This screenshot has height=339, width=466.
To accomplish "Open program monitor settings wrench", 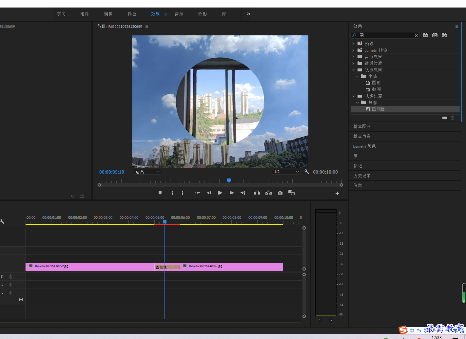I will click(307, 172).
